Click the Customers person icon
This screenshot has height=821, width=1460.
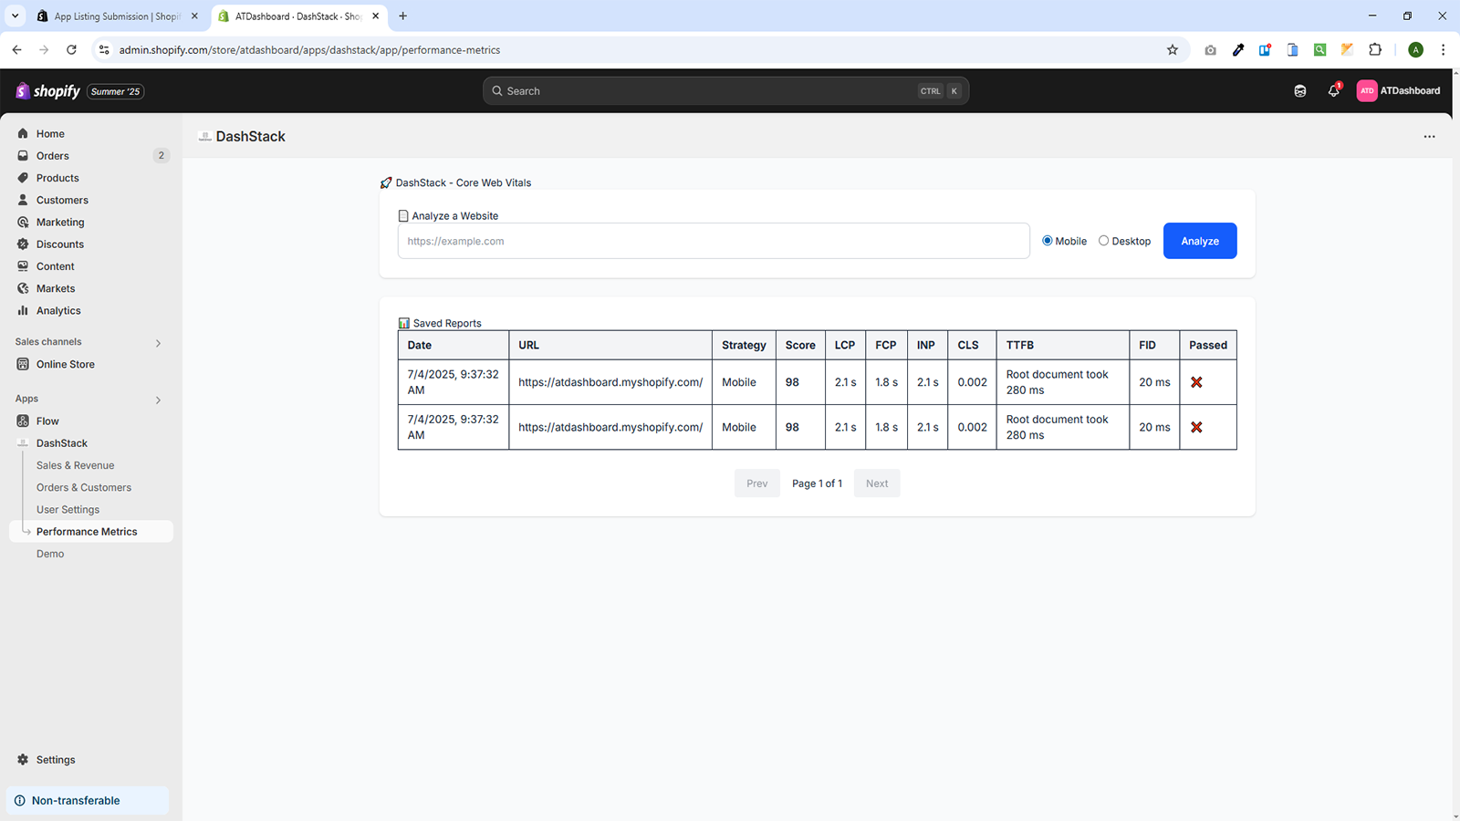23,200
